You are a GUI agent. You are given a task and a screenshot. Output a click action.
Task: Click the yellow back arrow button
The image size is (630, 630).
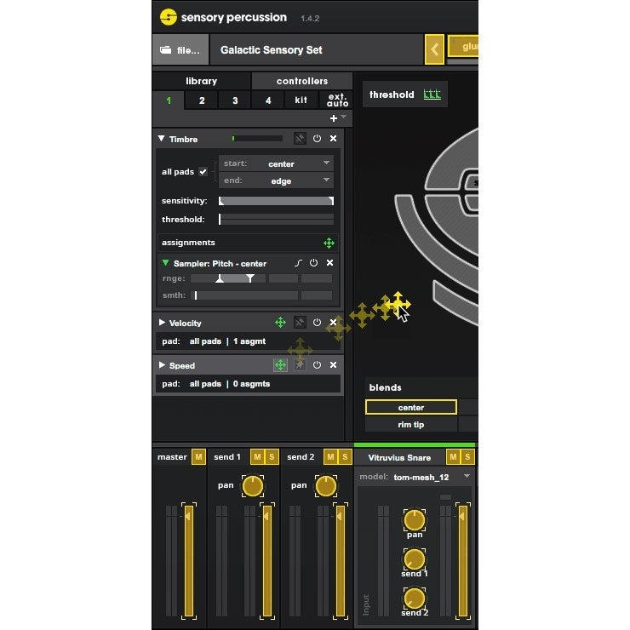(434, 49)
